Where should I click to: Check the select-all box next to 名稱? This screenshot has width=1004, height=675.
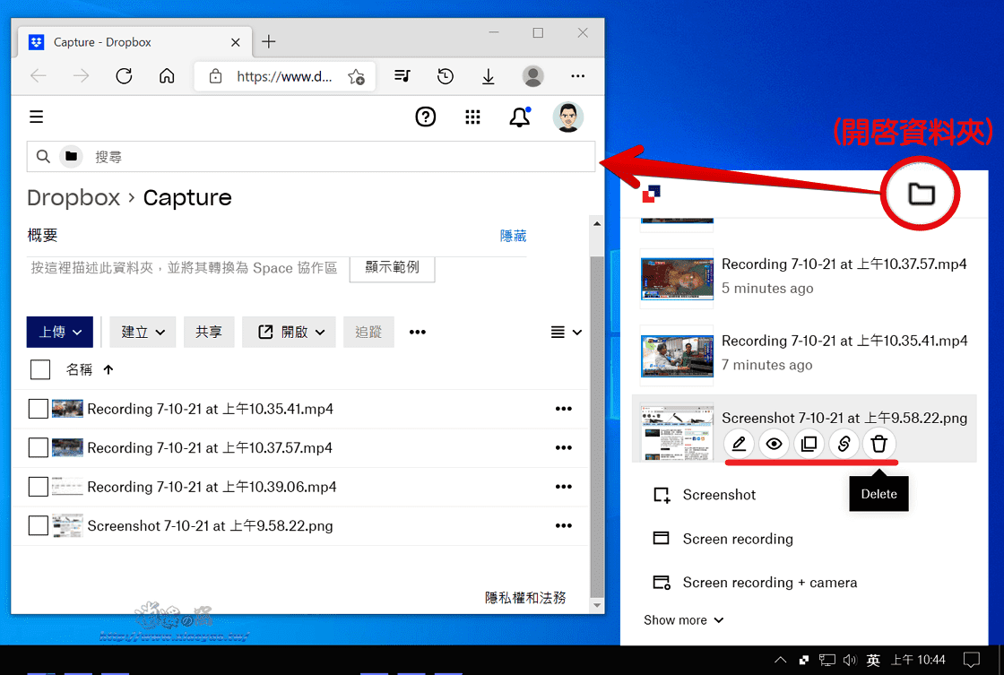pyautogui.click(x=39, y=369)
